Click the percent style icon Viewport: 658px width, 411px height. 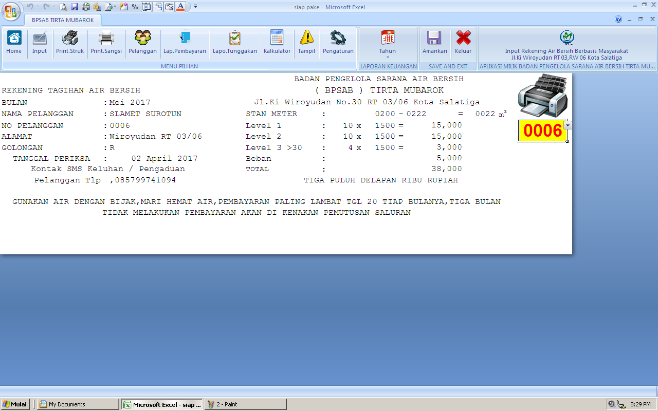(x=135, y=7)
